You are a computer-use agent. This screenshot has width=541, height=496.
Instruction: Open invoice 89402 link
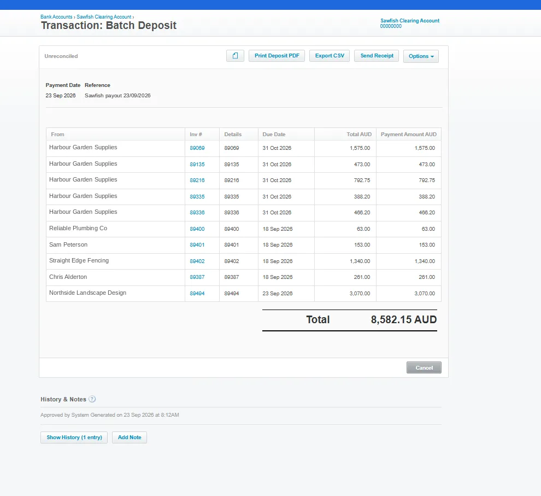point(197,261)
